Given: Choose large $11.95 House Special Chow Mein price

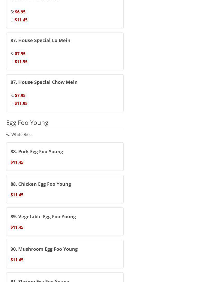Looking at the screenshot, I should click(21, 103).
